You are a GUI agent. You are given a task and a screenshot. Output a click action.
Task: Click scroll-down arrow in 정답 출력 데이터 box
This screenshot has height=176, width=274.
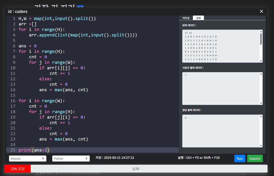261,146
